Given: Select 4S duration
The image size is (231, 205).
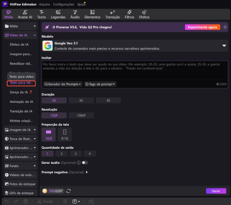Looking at the screenshot, I should tap(54, 101).
